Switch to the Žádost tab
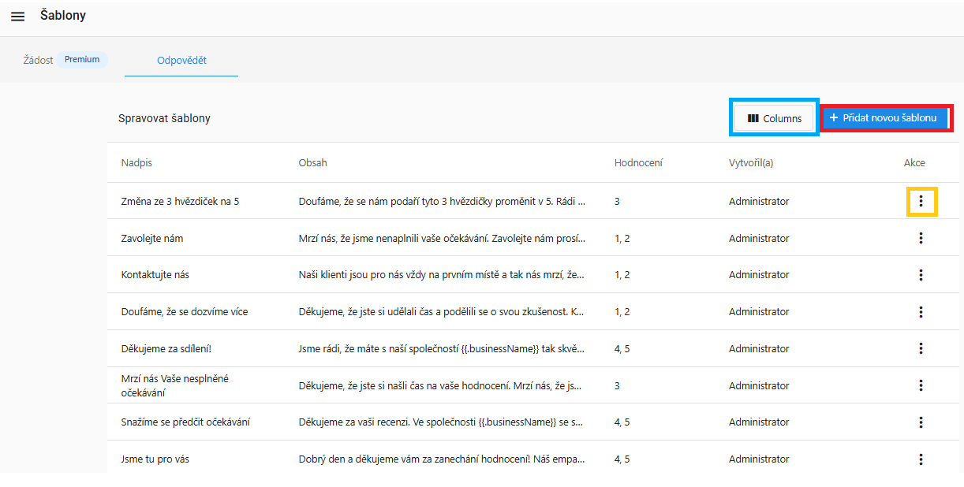The width and height of the screenshot is (964, 487). pyautogui.click(x=38, y=60)
